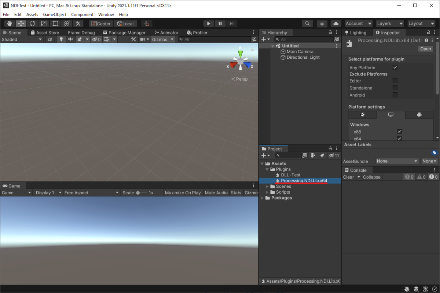The height and width of the screenshot is (293, 440).
Task: Click Mute Audio in Game view
Action: click(x=216, y=193)
